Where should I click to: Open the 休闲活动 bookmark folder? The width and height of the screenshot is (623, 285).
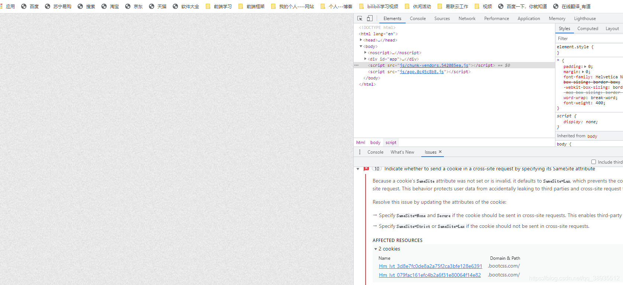click(x=418, y=6)
